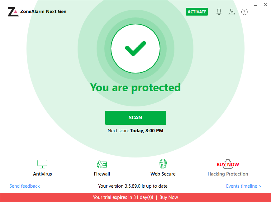
Task: Select the Firewall label
Action: pos(102,174)
